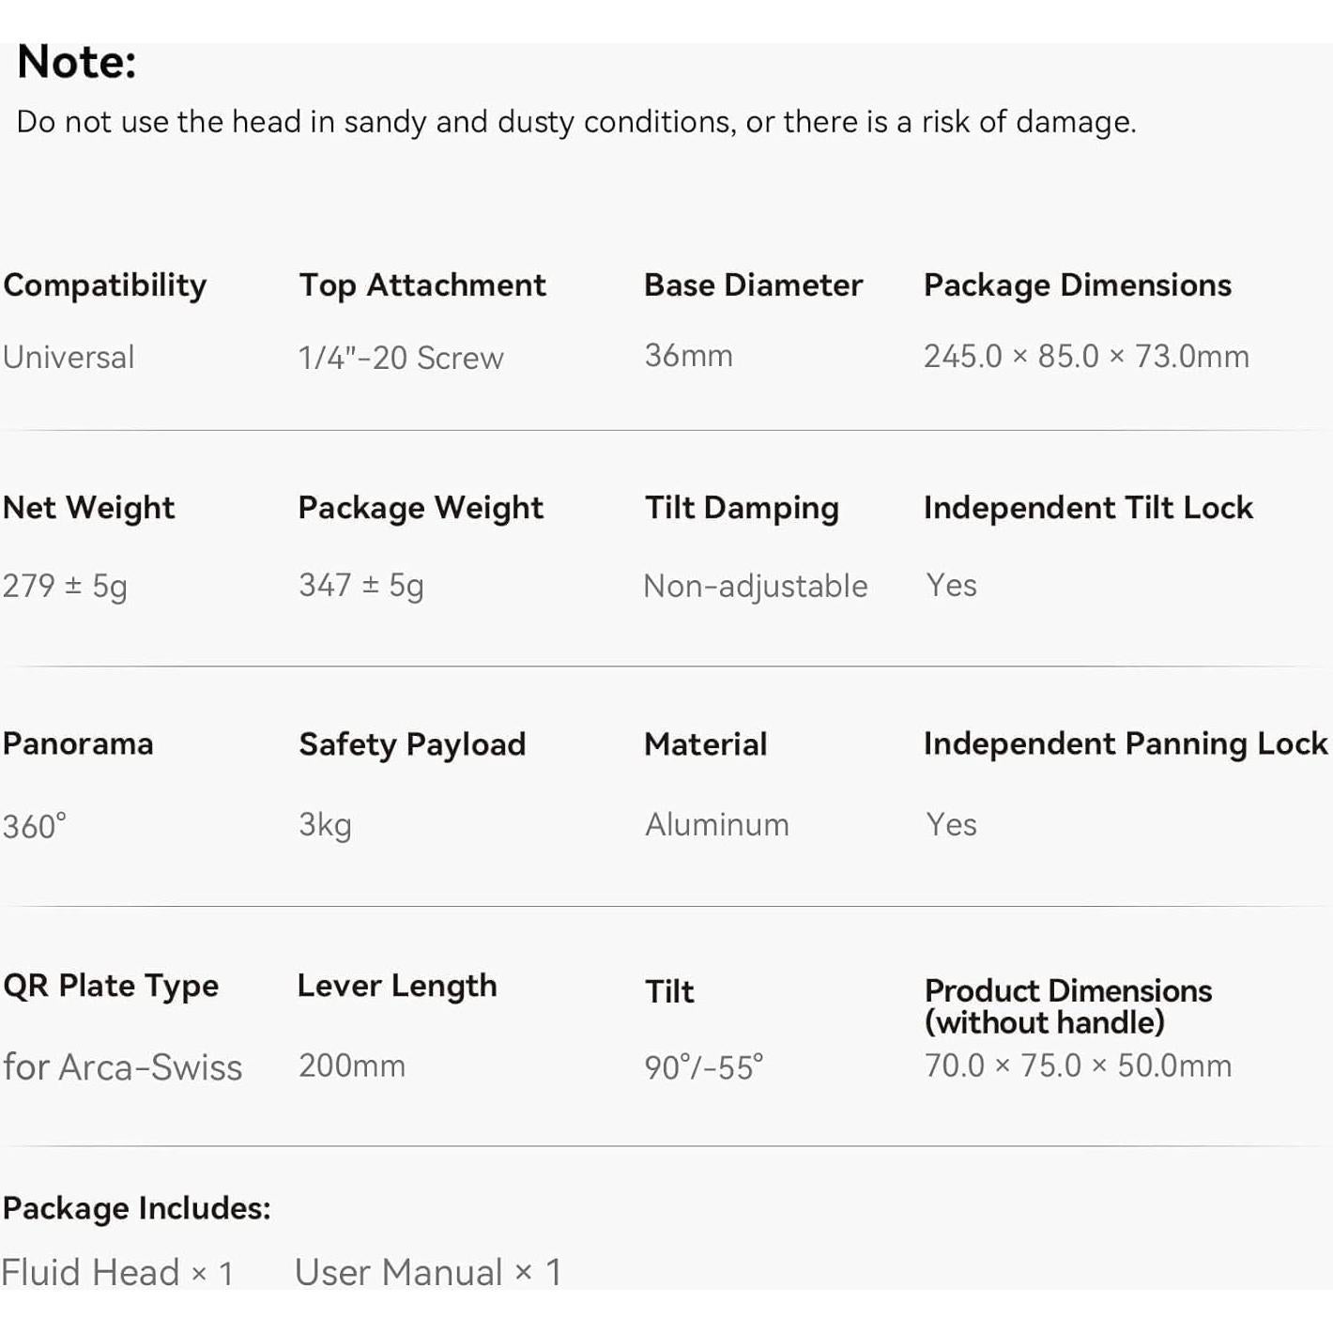Click the for Arca-Swiss plate type value
This screenshot has height=1333, width=1333.
[122, 1067]
